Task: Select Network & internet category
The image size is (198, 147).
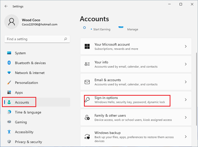Action: point(37,73)
